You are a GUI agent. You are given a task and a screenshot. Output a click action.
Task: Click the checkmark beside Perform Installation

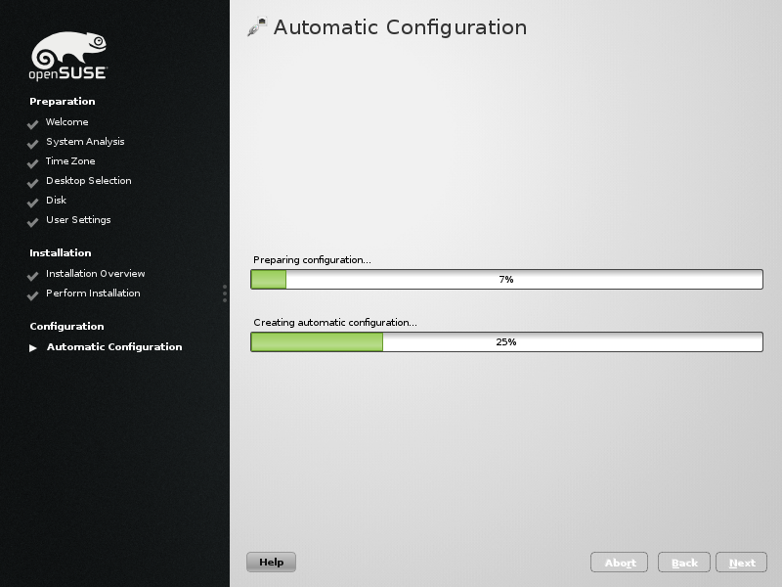point(32,294)
